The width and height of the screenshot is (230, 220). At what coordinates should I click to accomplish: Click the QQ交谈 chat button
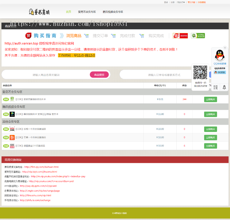[220, 72]
